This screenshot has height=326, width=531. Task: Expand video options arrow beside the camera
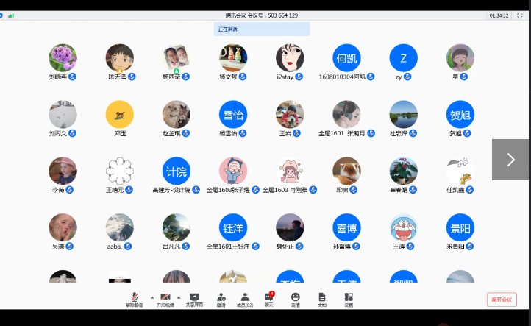click(178, 297)
